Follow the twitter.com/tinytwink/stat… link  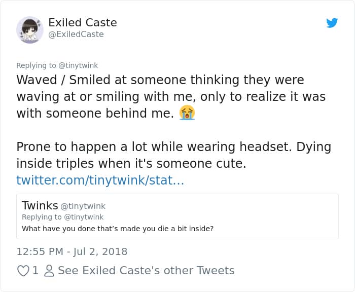coord(100,180)
